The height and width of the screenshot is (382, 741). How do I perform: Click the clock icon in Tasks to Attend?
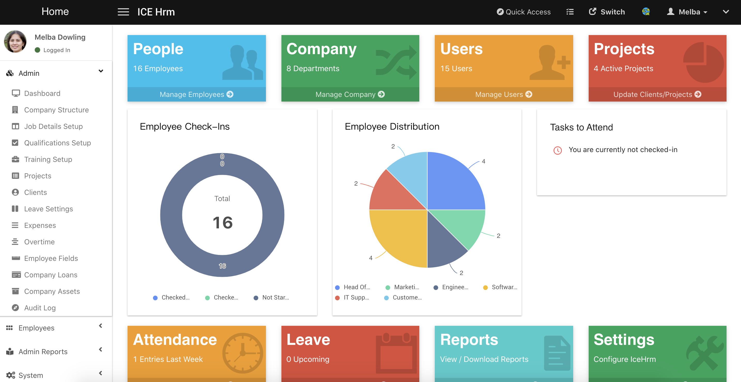click(x=557, y=150)
